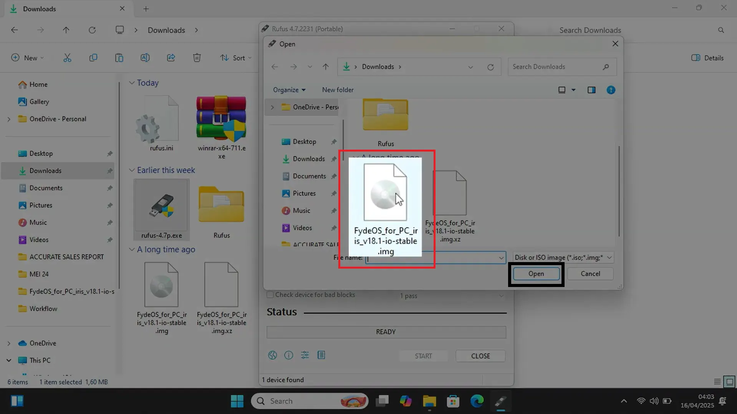Open Microsoft Edge from the taskbar

(x=477, y=401)
